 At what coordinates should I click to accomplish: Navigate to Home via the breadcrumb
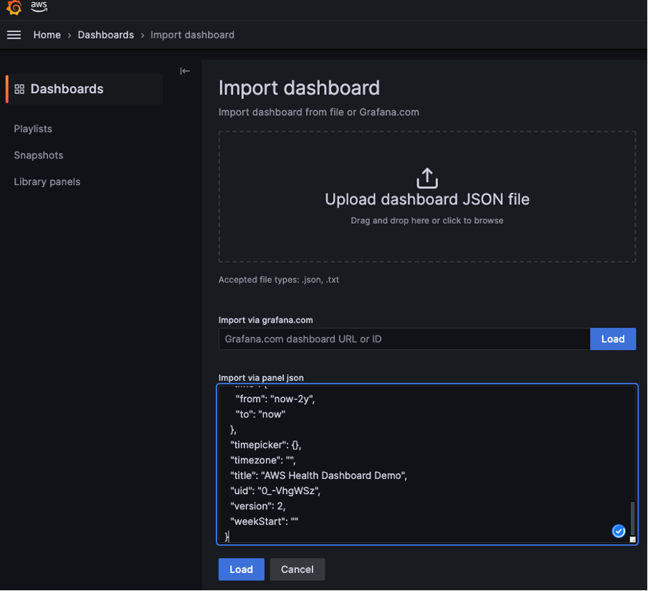47,34
